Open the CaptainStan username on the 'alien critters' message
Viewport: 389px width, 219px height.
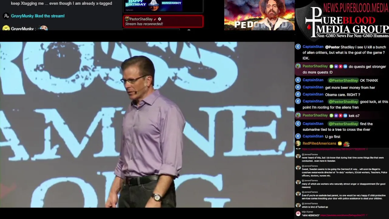click(313, 47)
